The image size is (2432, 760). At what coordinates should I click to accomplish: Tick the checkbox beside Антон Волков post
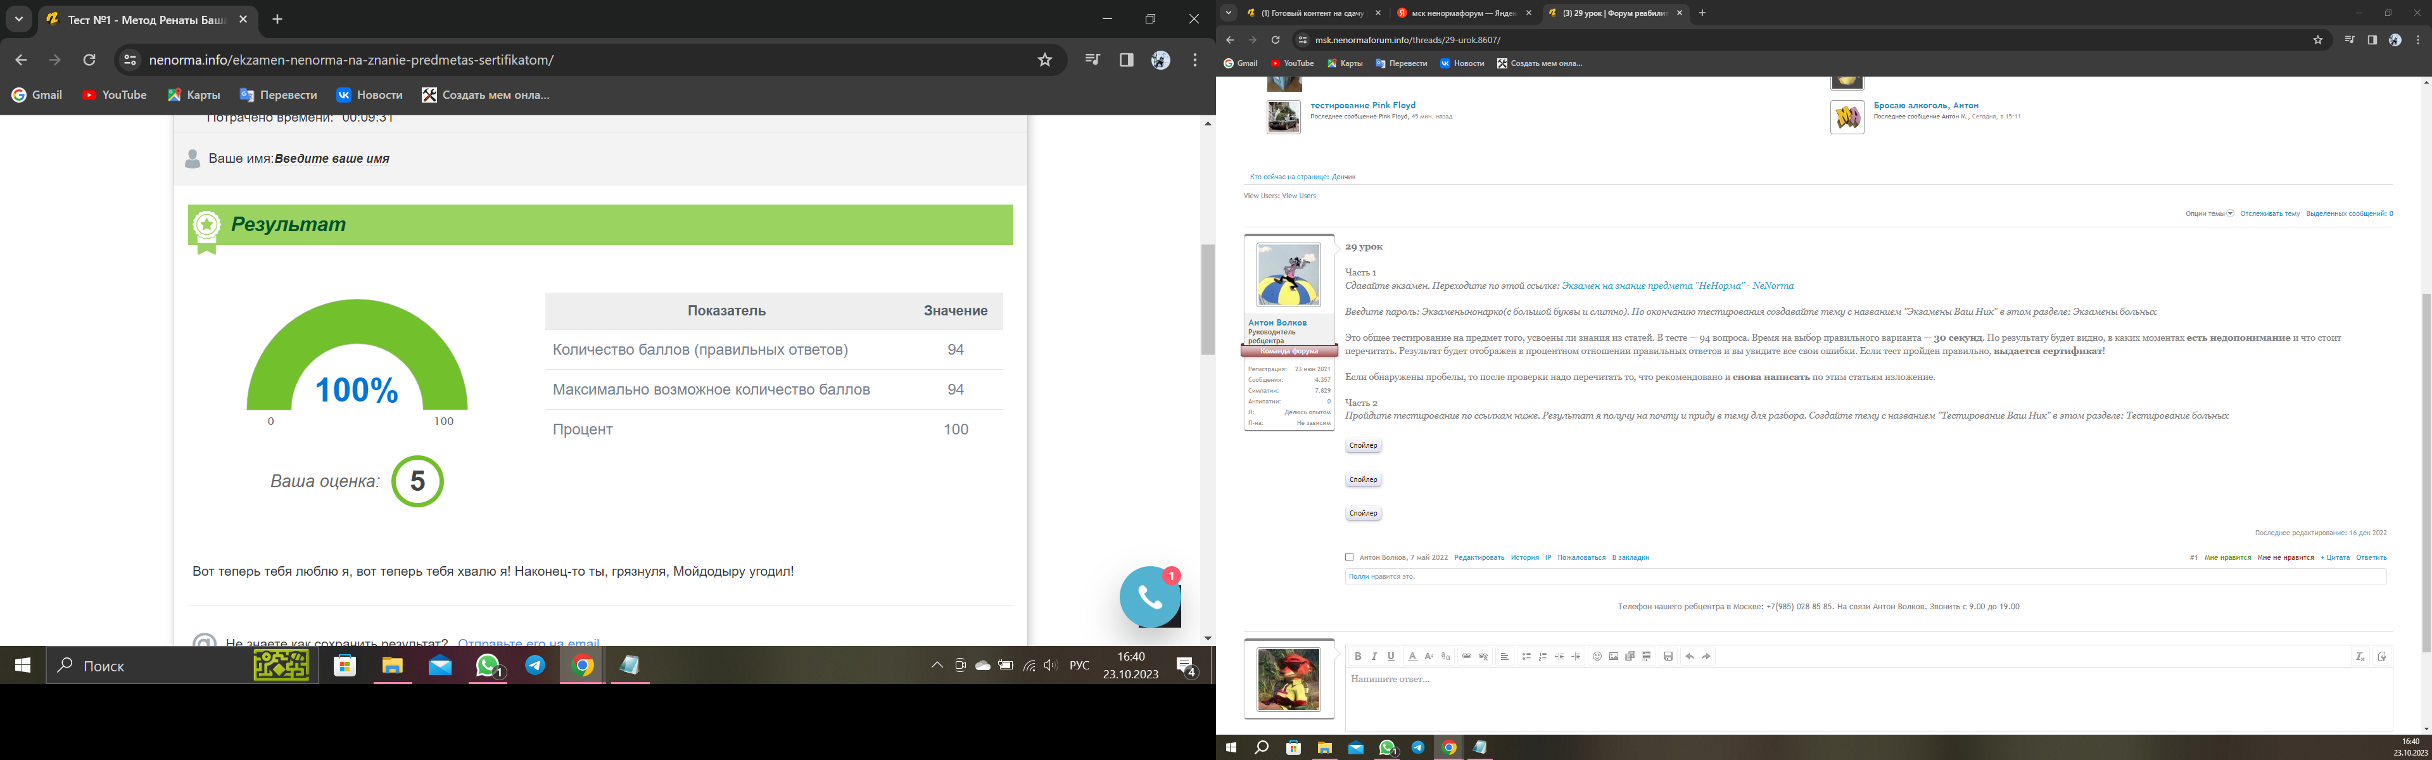click(x=1349, y=557)
